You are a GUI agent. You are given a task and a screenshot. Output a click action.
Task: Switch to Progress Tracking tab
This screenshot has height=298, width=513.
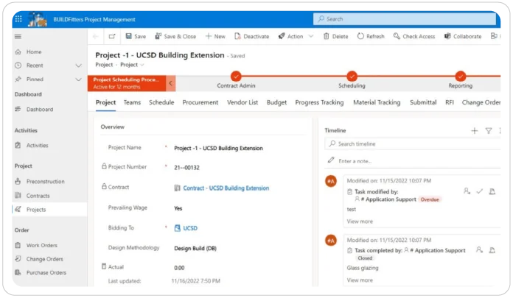(x=319, y=102)
